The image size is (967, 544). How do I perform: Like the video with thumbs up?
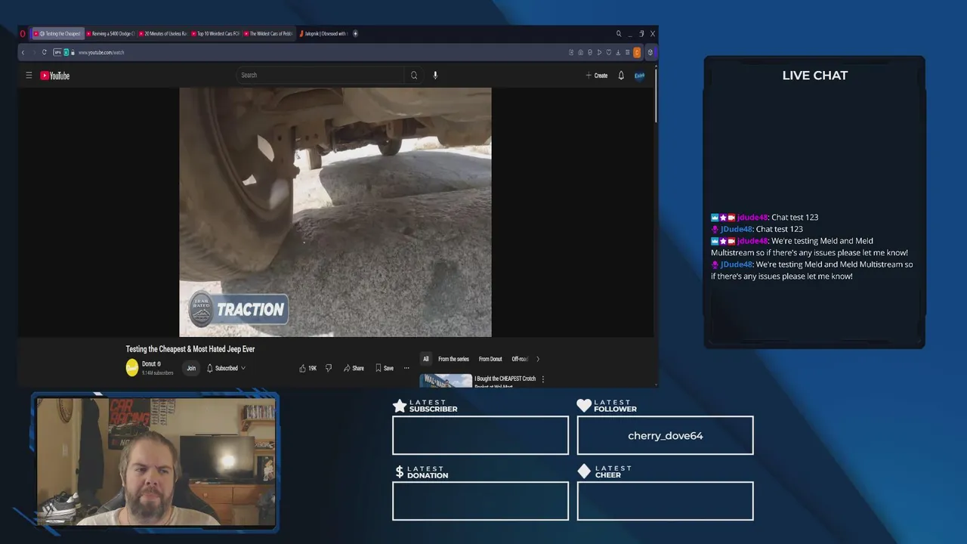[302, 368]
